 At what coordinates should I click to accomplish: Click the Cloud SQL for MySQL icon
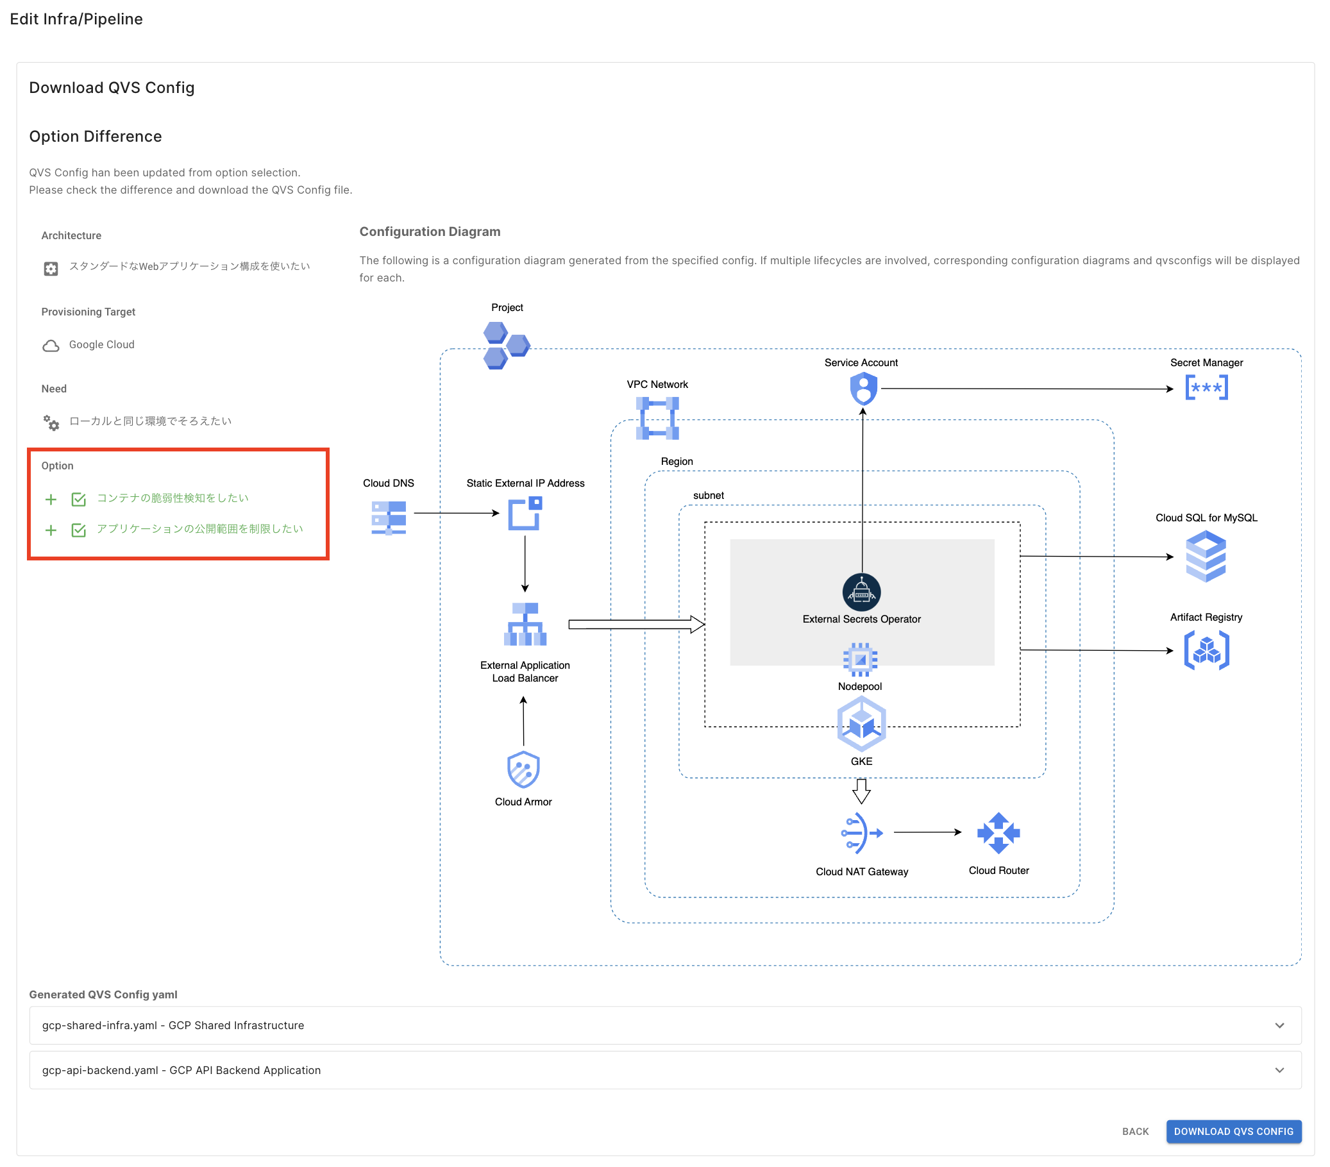pos(1205,556)
